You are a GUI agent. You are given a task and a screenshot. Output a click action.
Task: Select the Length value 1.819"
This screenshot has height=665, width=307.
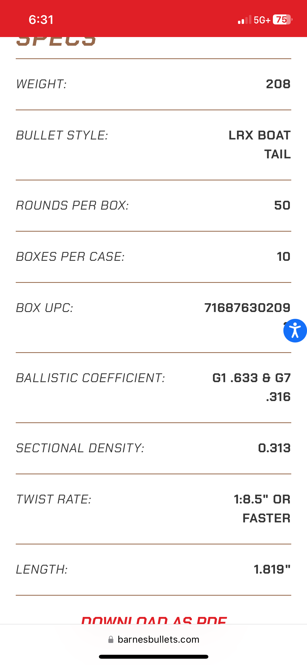coord(272,569)
